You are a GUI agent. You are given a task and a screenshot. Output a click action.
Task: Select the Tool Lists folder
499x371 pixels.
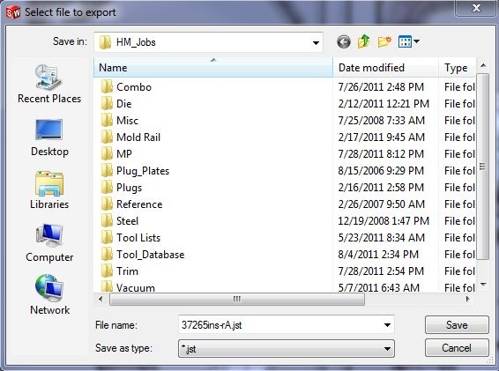(x=130, y=238)
